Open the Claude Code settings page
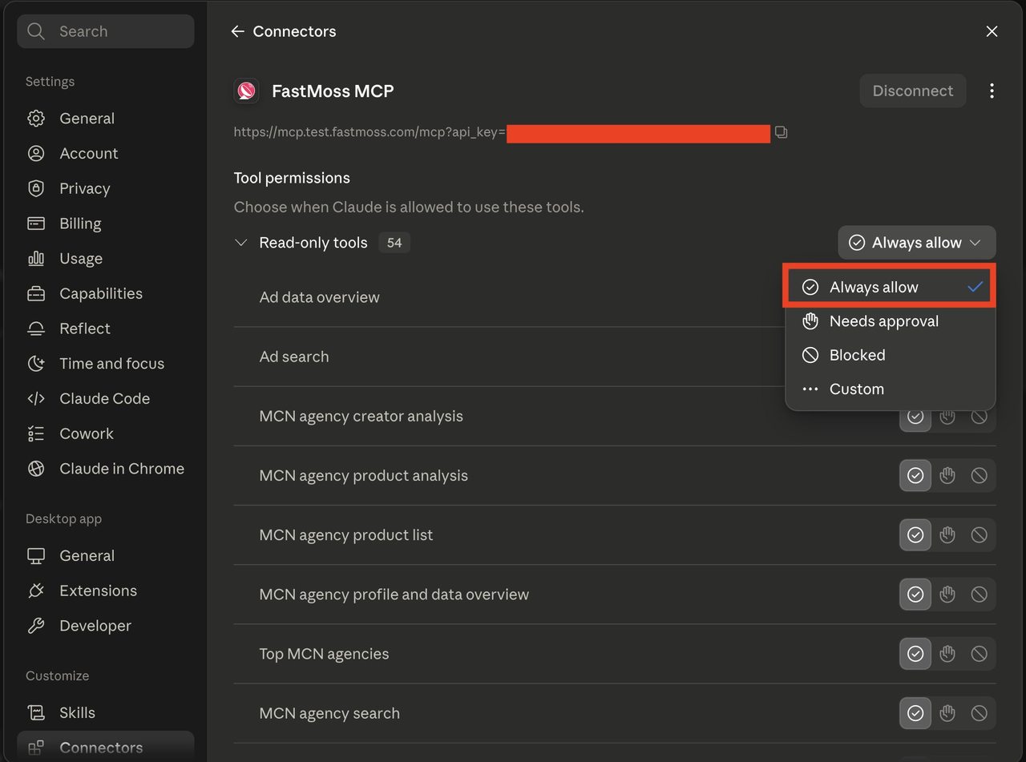1026x762 pixels. coord(106,398)
